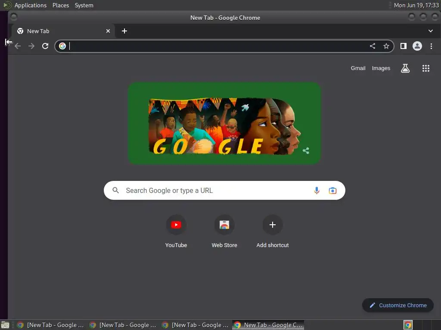Open the YouTube shortcut

[176, 232]
